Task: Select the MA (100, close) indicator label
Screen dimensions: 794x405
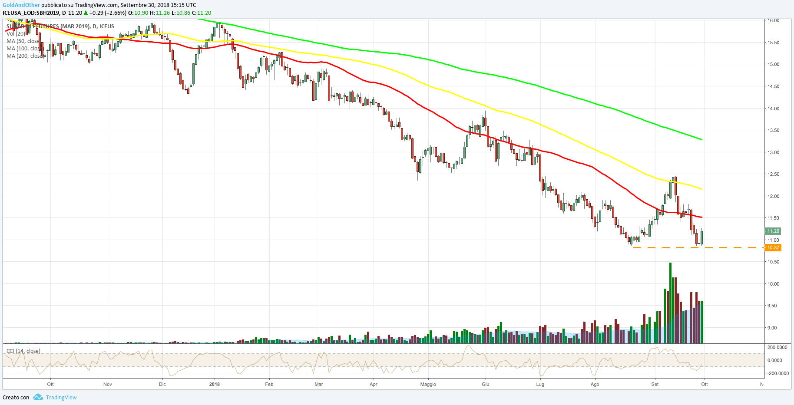Action: pos(24,49)
